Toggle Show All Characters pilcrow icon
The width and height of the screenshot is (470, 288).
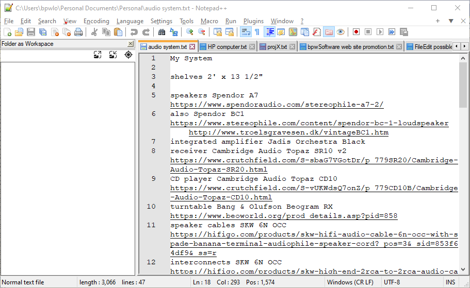click(x=257, y=32)
